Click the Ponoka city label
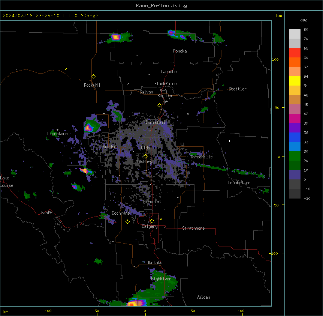This screenshot has width=323, height=316. click(x=180, y=51)
